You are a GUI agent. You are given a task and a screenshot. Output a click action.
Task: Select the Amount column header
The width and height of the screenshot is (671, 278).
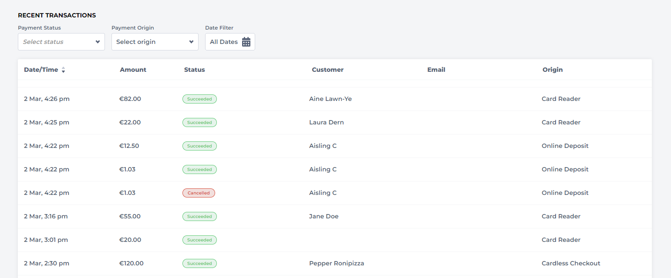[x=133, y=70]
